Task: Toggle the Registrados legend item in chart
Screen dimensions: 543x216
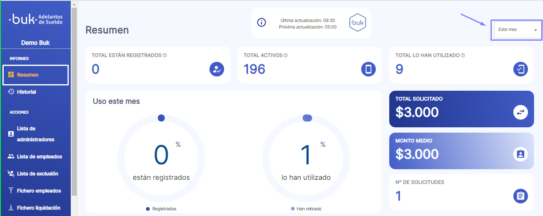Action: (x=161, y=209)
